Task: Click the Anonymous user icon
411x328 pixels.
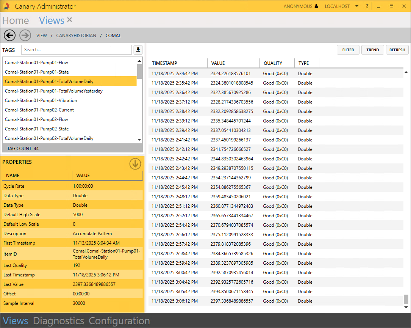Action: click(x=316, y=6)
